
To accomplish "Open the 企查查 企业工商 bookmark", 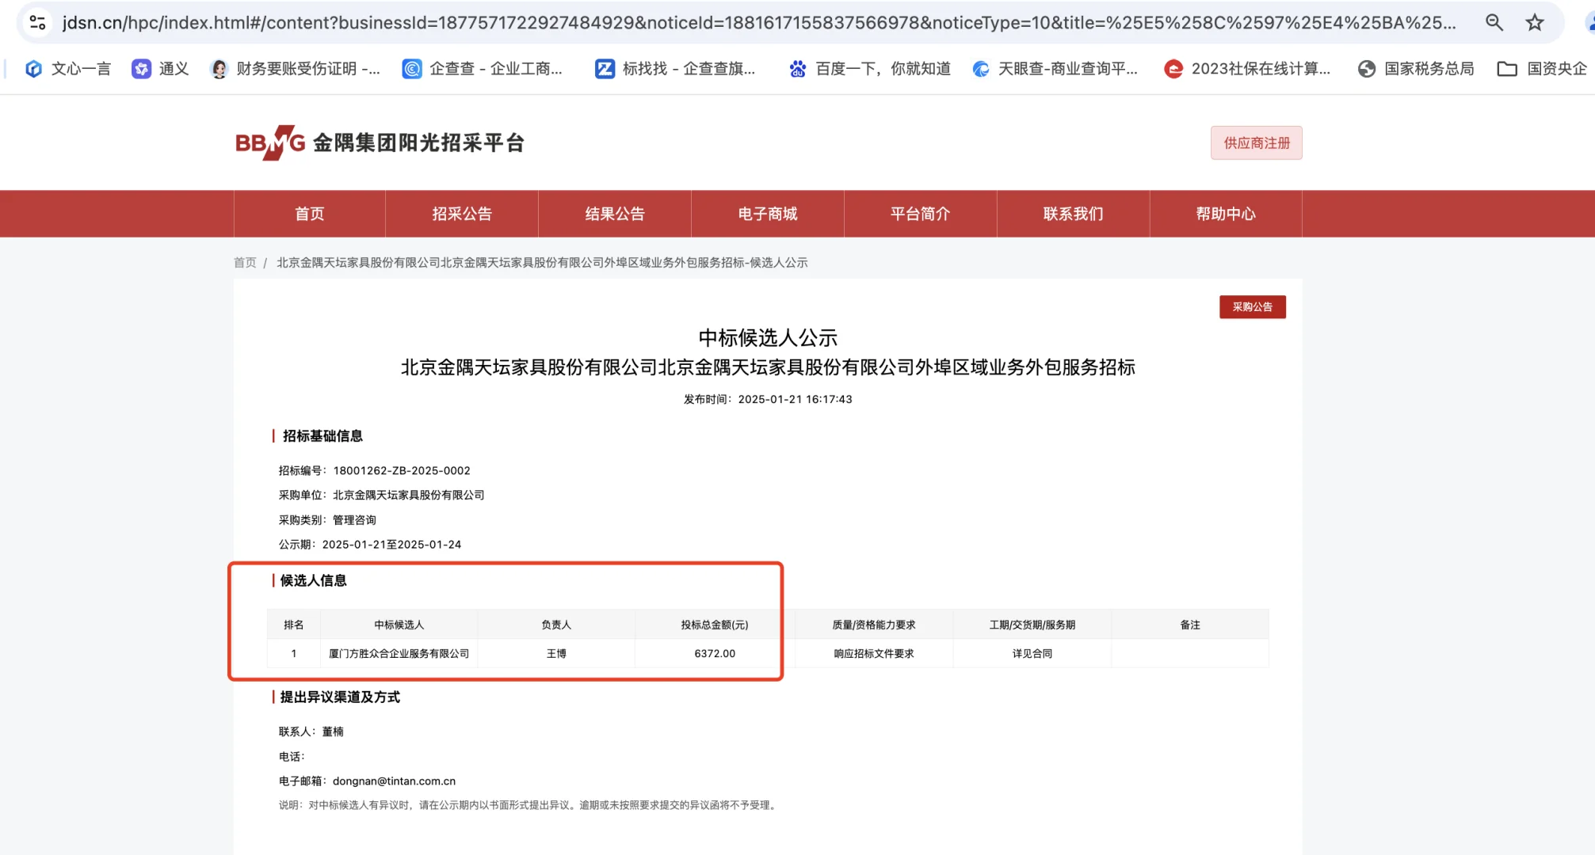I will (x=485, y=69).
